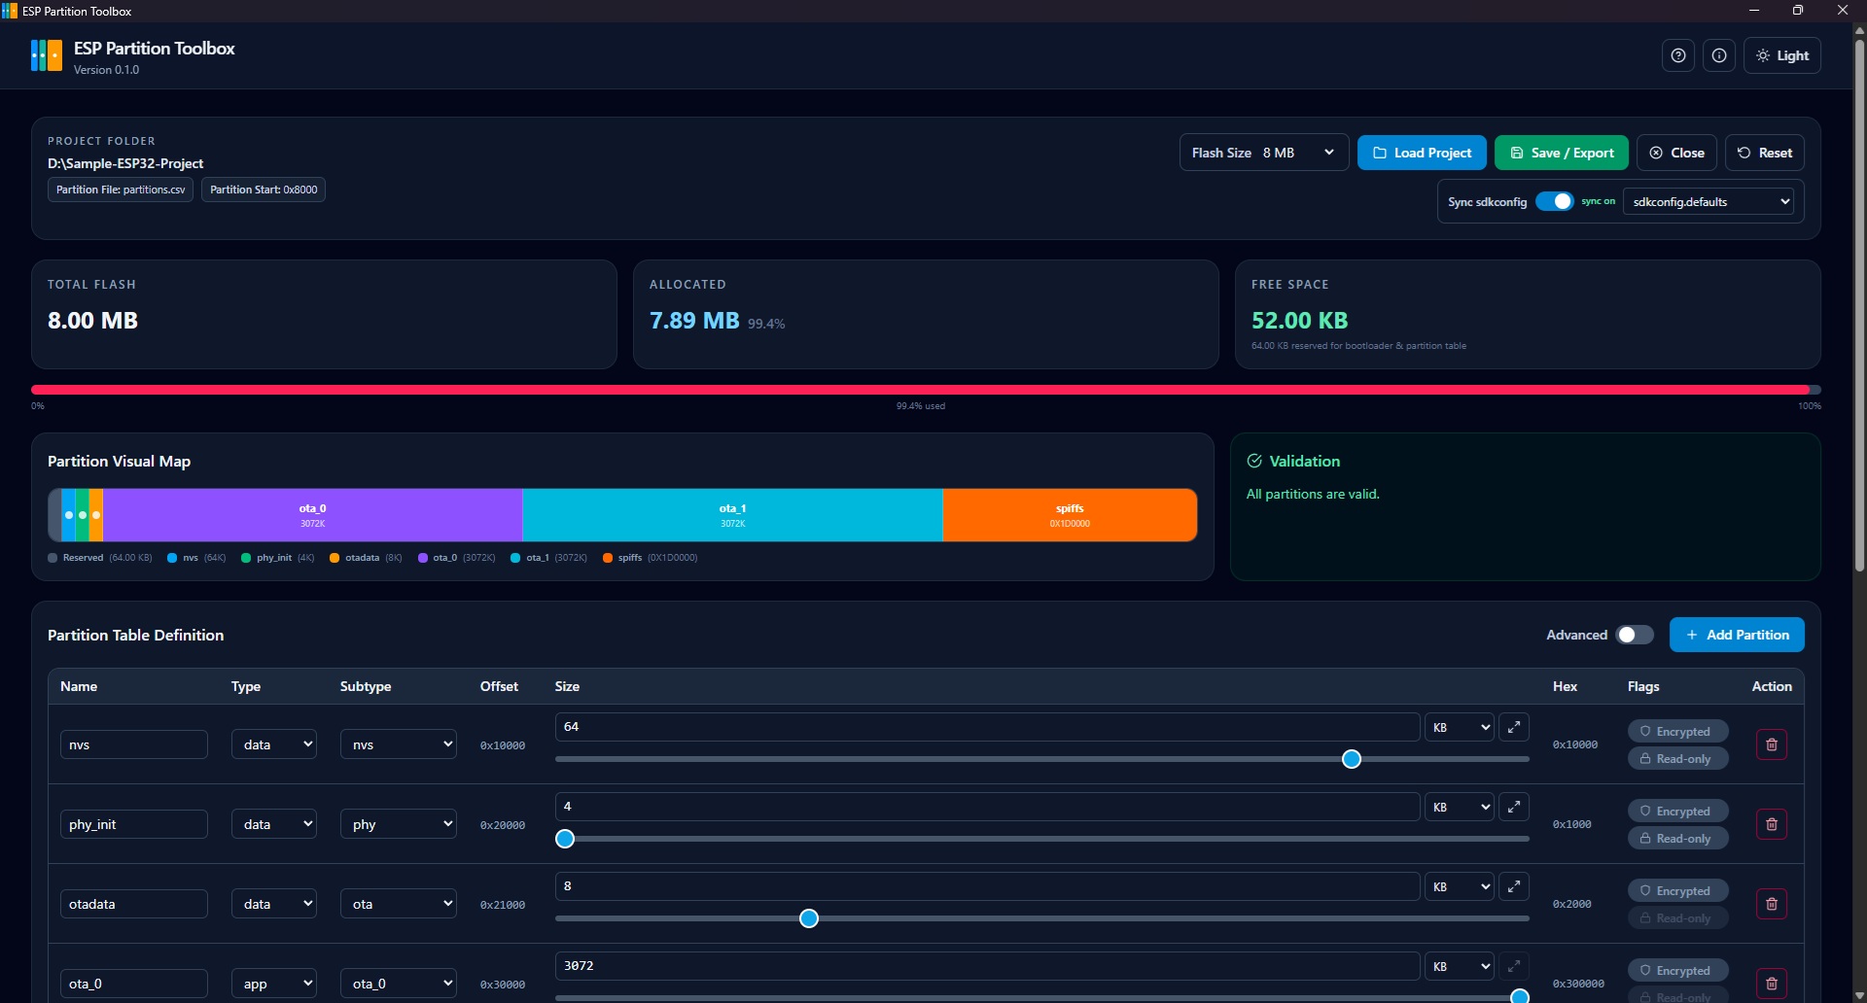Click the otadata size slider handle
This screenshot has height=1003, width=1867.
(809, 918)
